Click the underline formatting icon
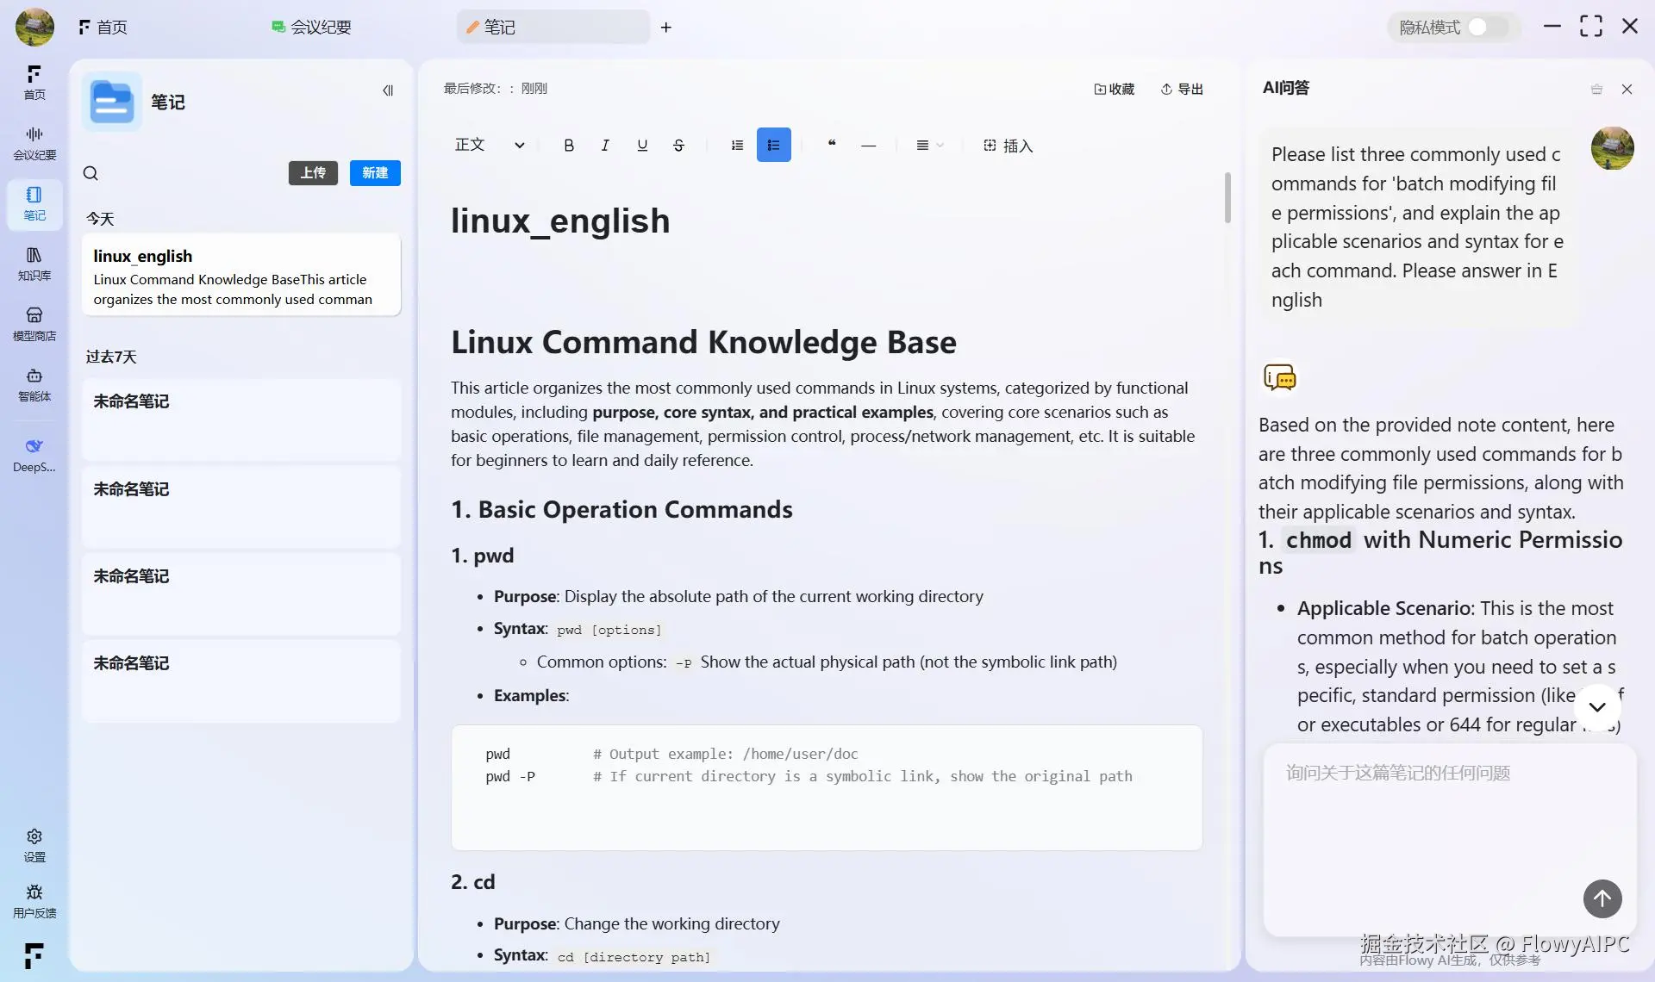This screenshot has width=1655, height=982. click(642, 146)
